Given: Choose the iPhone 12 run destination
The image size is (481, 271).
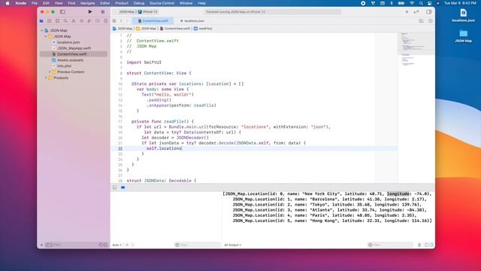Looking at the screenshot, I should coord(148,12).
